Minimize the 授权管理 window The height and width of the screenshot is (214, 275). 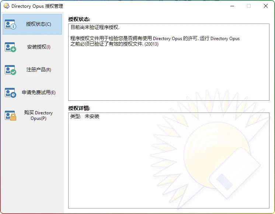click(x=232, y=6)
